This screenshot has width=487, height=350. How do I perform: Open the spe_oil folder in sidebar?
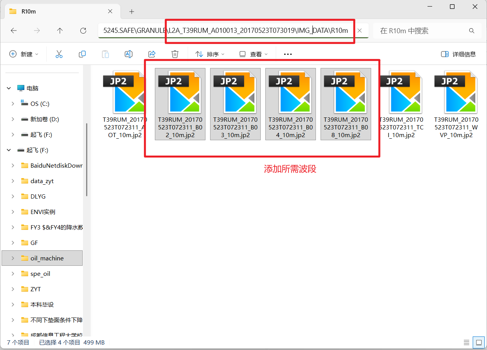(x=41, y=274)
